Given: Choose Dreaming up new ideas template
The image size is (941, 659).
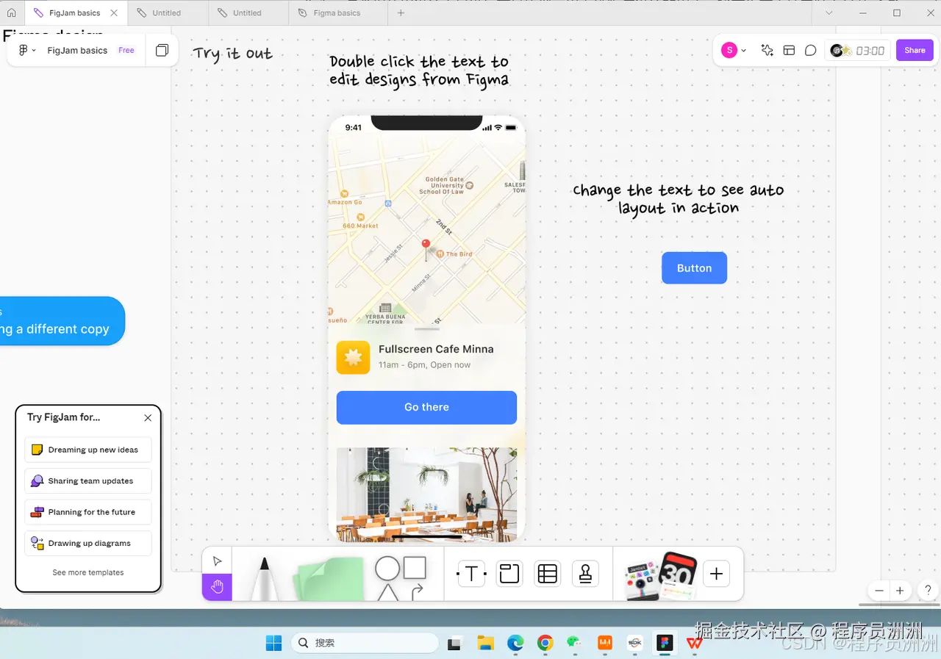Looking at the screenshot, I should click(88, 450).
